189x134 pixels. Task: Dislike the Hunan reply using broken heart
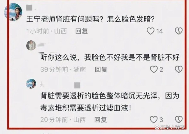point(179,69)
